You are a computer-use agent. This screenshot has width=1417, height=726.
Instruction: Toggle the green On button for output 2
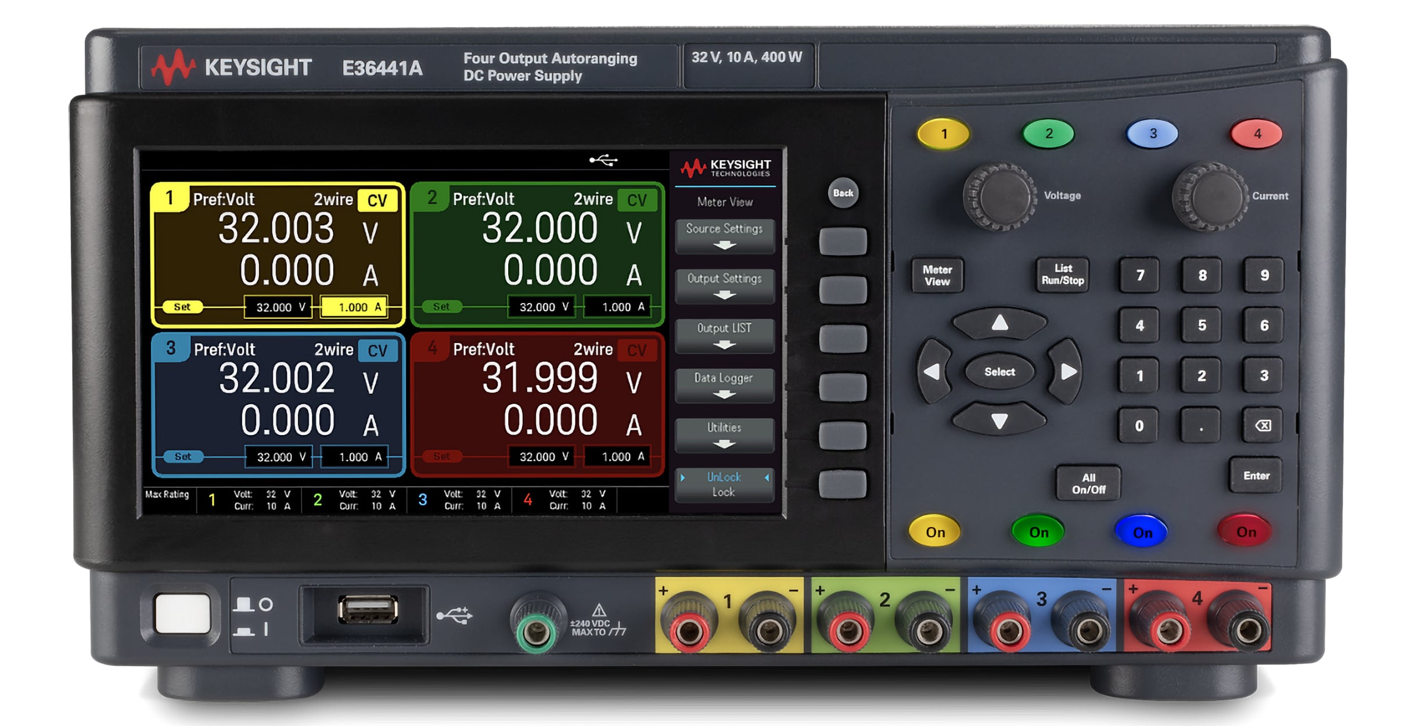coord(1038,532)
